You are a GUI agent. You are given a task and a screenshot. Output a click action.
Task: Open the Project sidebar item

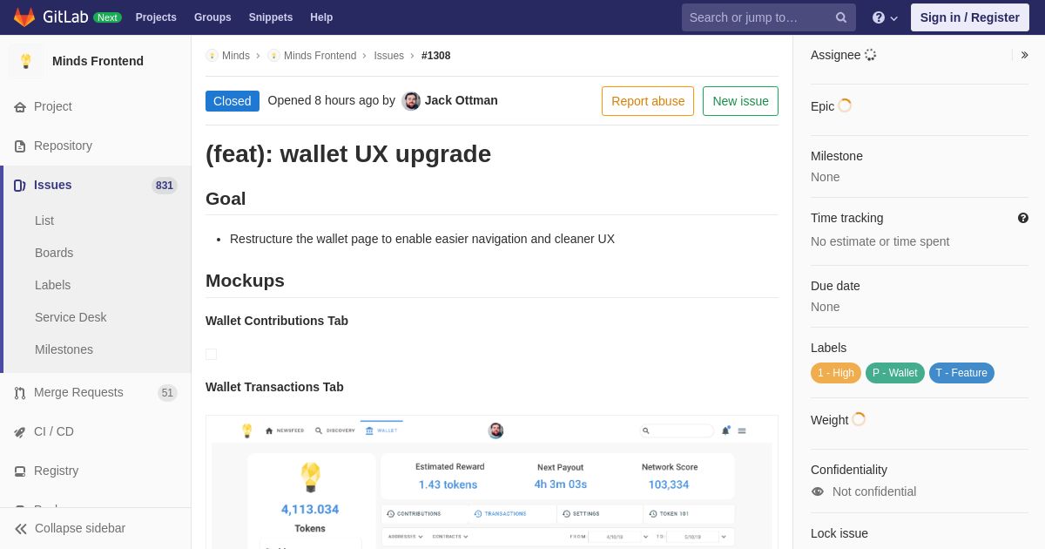(x=96, y=106)
